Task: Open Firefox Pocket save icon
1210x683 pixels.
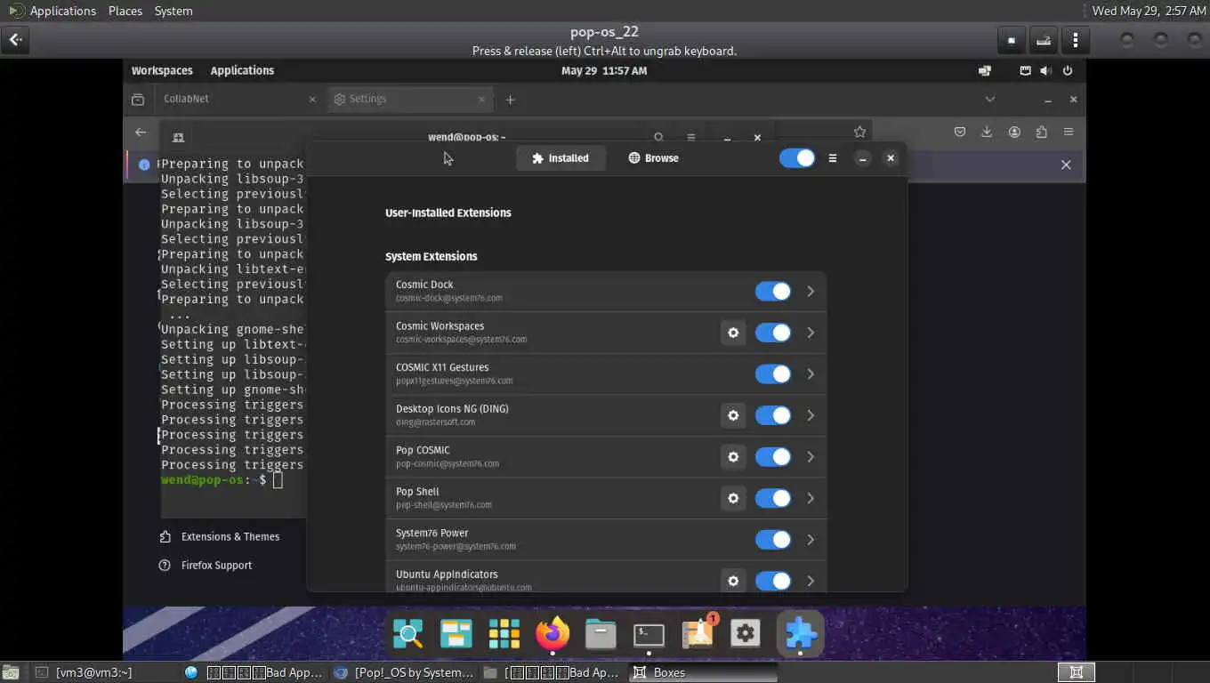Action: pos(960,132)
